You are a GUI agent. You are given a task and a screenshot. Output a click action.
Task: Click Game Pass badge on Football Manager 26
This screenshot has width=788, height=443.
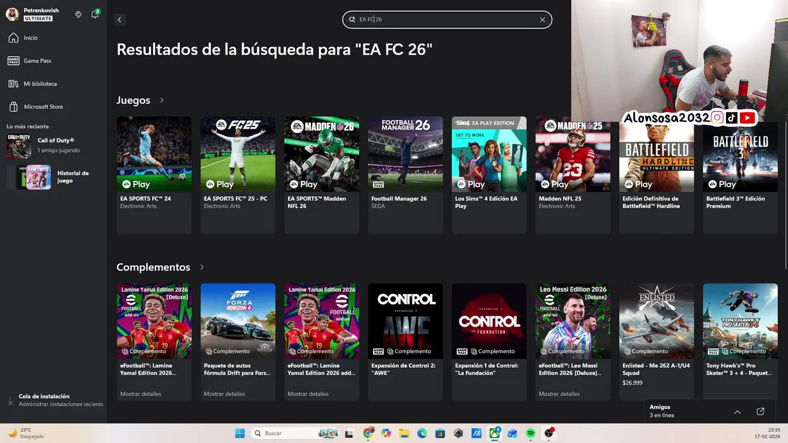[378, 184]
